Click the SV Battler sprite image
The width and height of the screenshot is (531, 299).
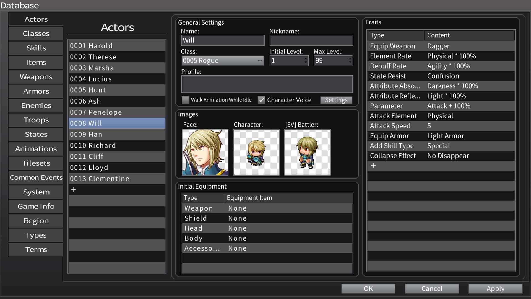[307, 152]
